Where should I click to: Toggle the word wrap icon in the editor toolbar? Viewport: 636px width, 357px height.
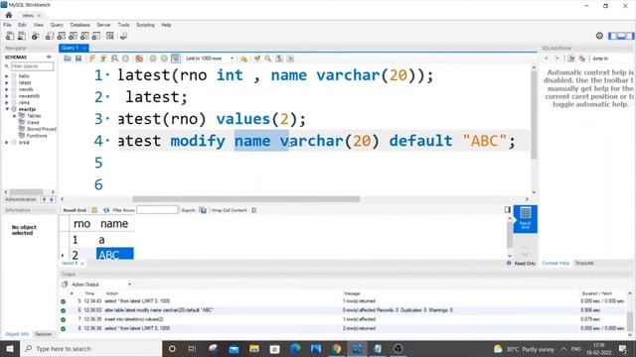290,59
